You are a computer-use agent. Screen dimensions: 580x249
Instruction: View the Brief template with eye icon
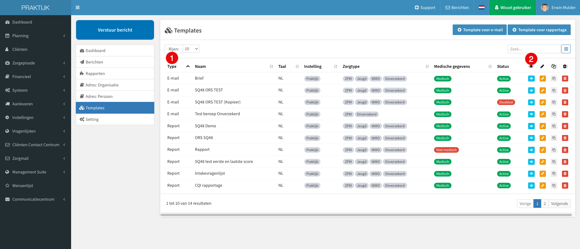(x=532, y=79)
